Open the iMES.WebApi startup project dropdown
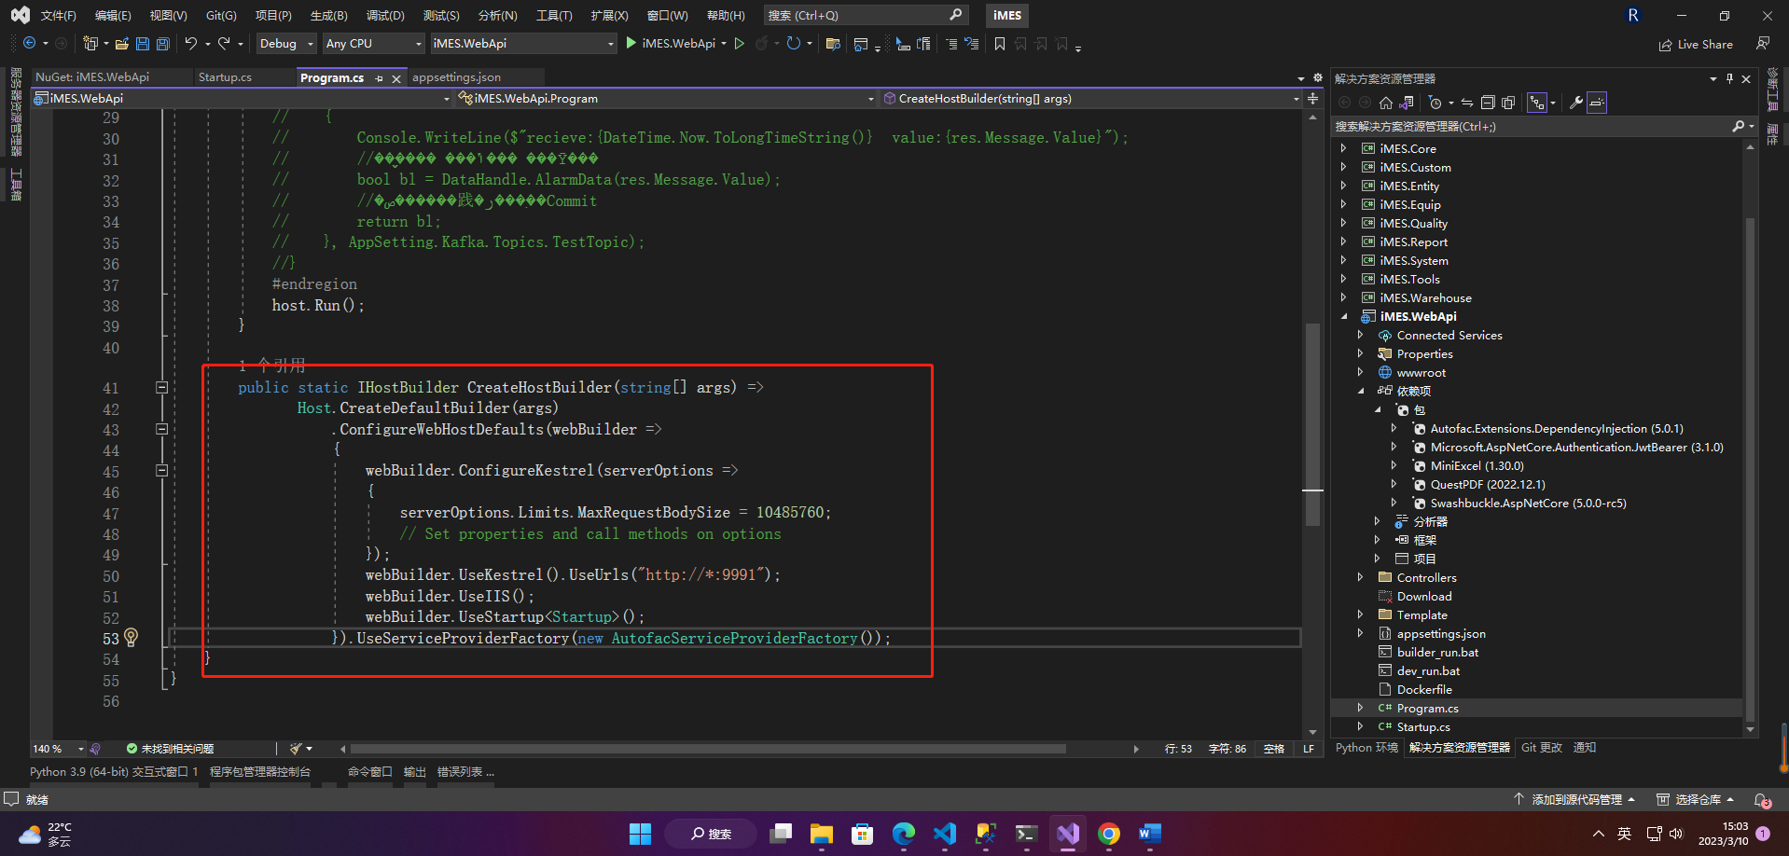 tap(524, 44)
